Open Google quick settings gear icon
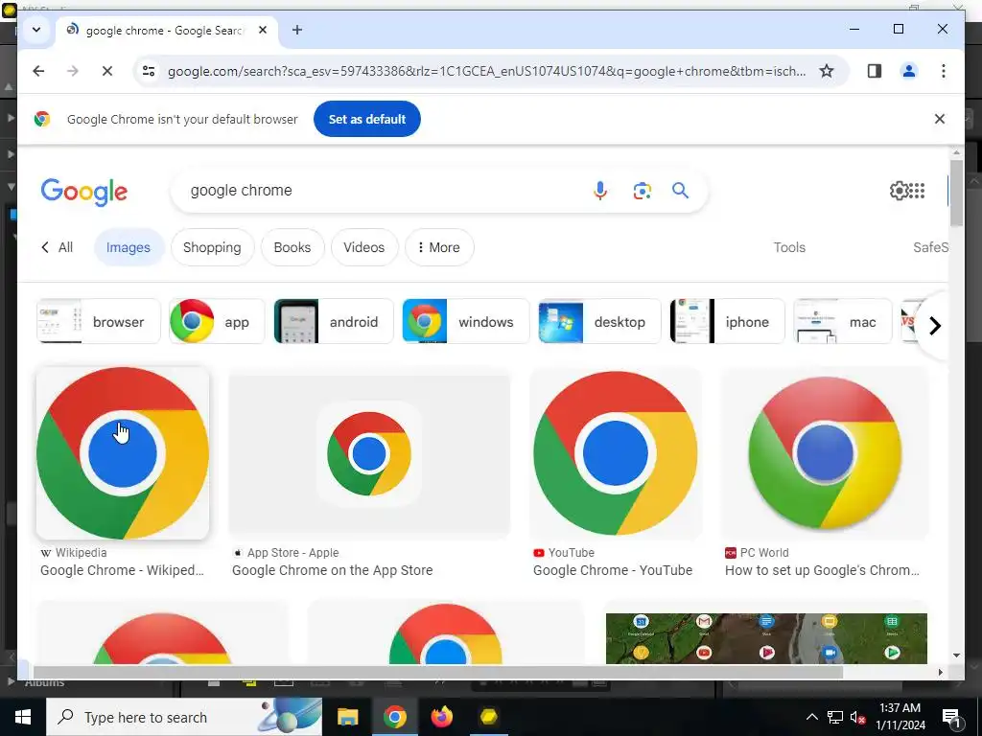 pos(899,191)
